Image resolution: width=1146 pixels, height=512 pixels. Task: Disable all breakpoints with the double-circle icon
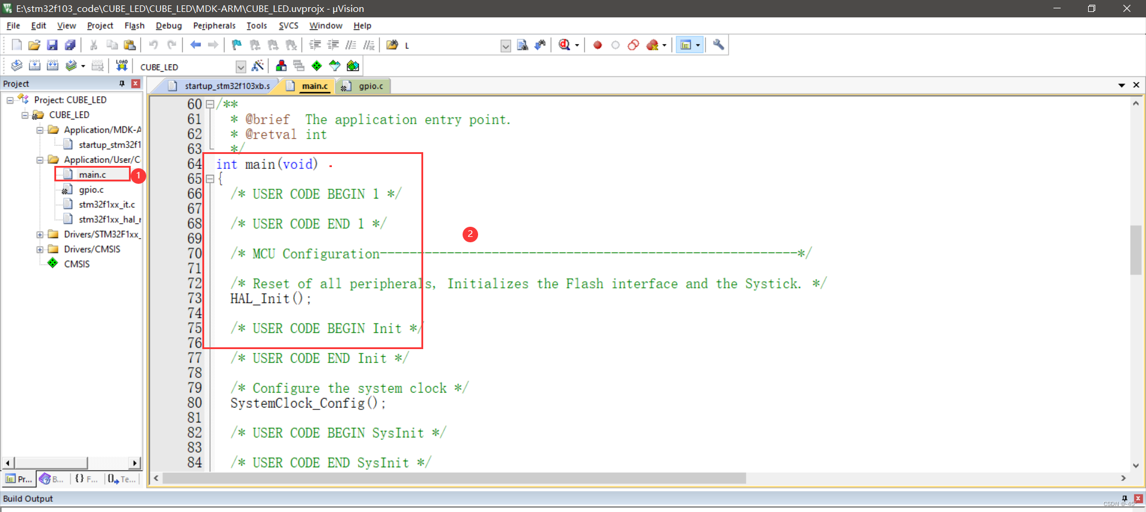pyautogui.click(x=633, y=45)
